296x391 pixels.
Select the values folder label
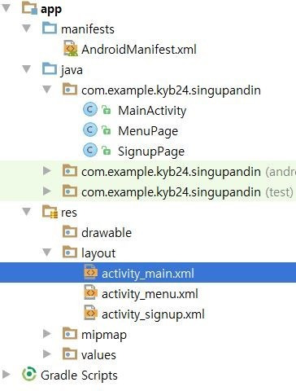point(98,355)
